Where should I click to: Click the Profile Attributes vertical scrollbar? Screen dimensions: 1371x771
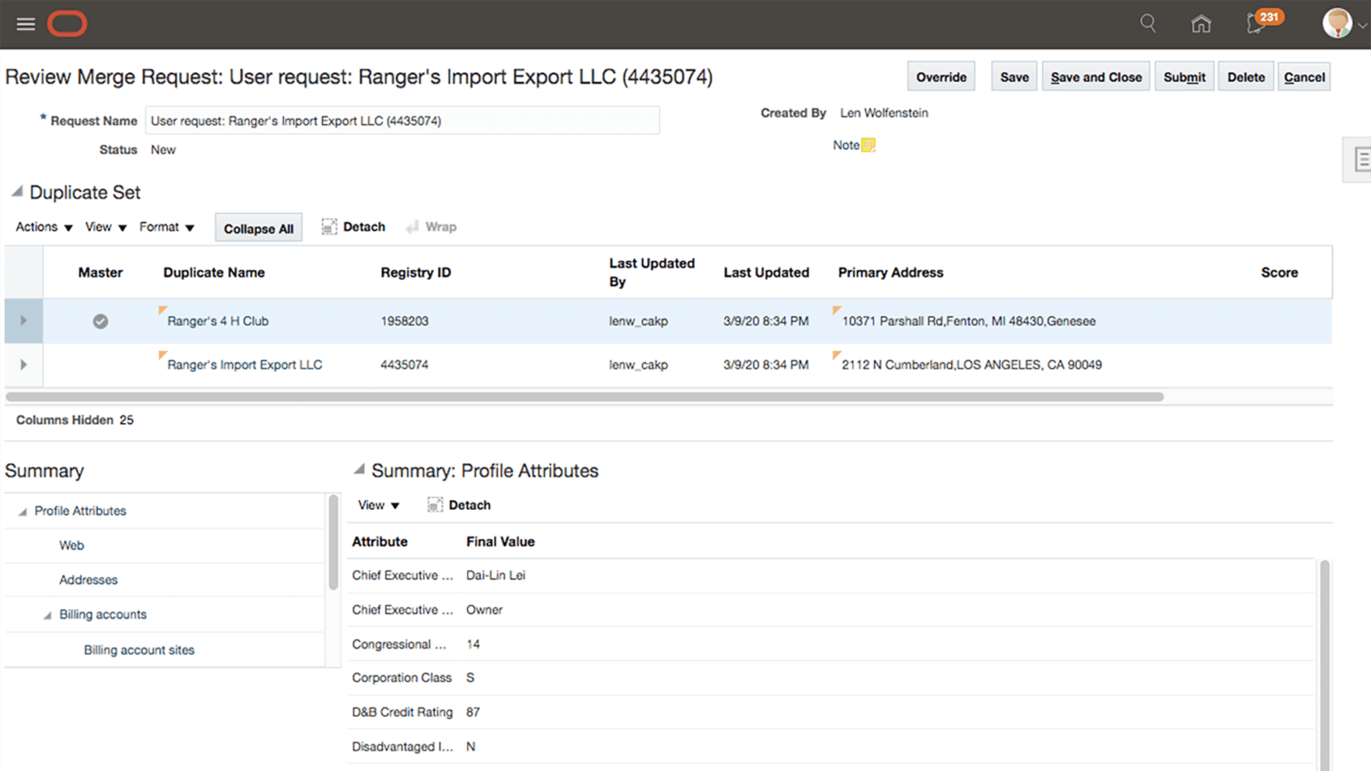[1325, 665]
